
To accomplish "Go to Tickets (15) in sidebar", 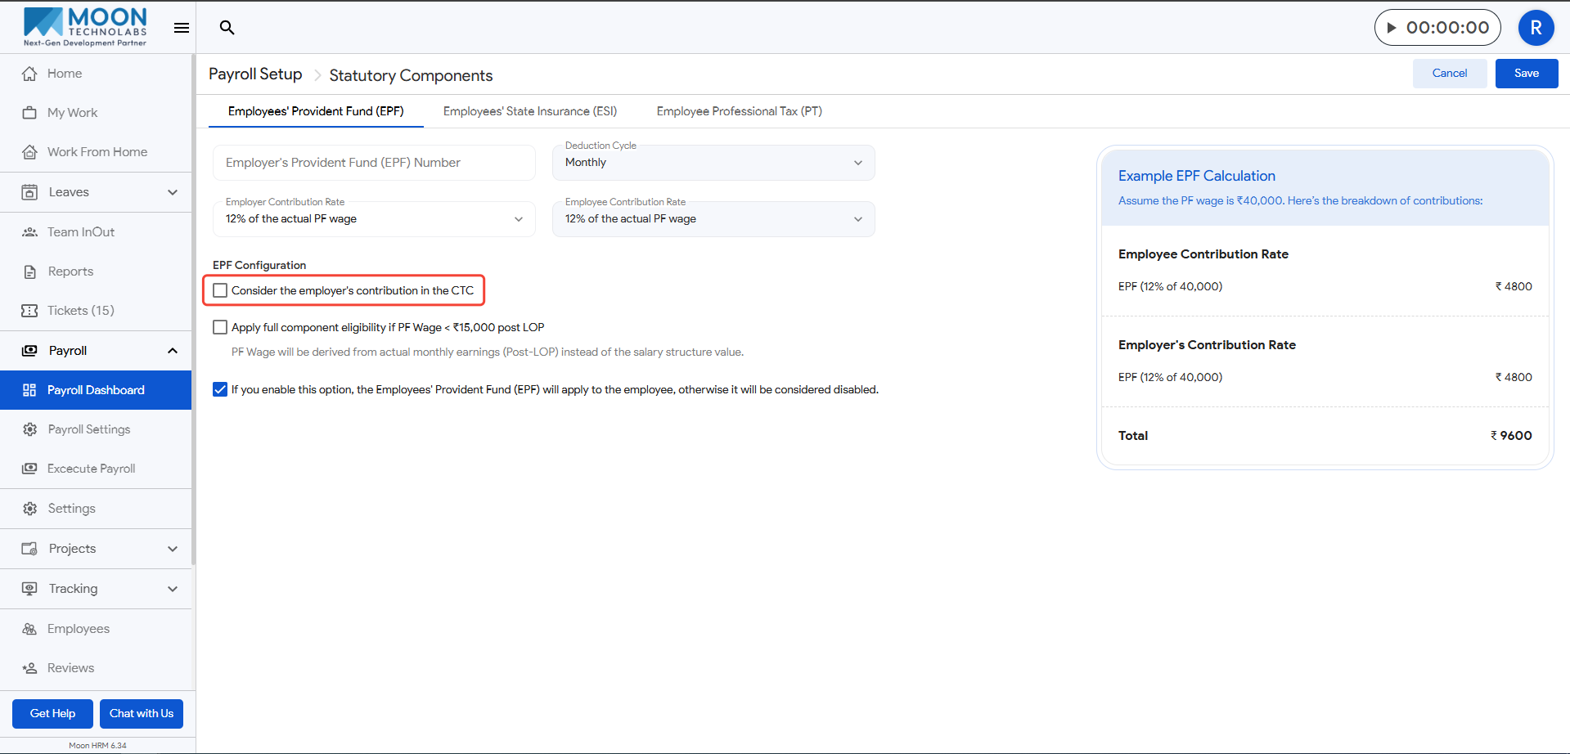I will tap(80, 311).
